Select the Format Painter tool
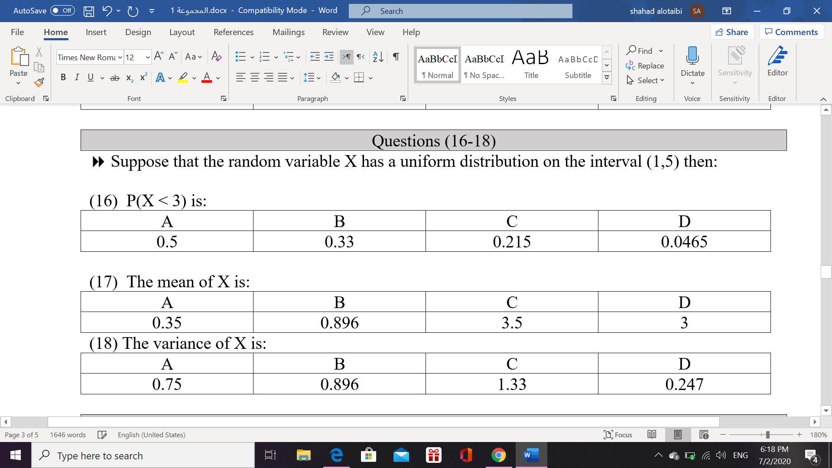This screenshot has height=468, width=832. click(x=39, y=82)
